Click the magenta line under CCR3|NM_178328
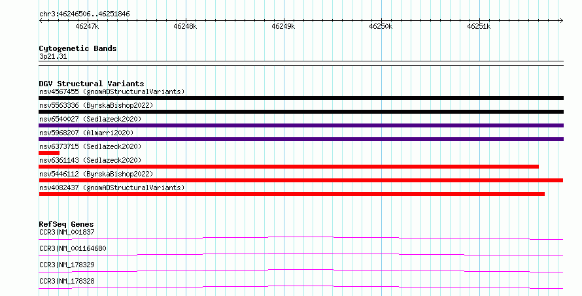 click(301, 287)
